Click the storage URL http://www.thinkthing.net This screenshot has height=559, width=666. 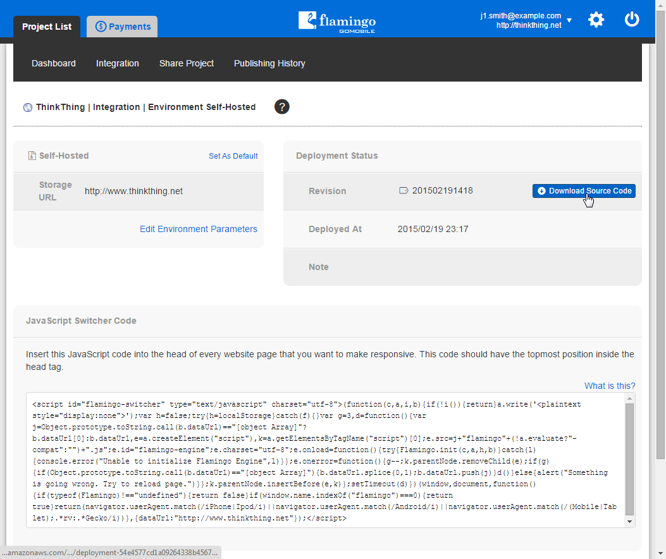pyautogui.click(x=134, y=191)
